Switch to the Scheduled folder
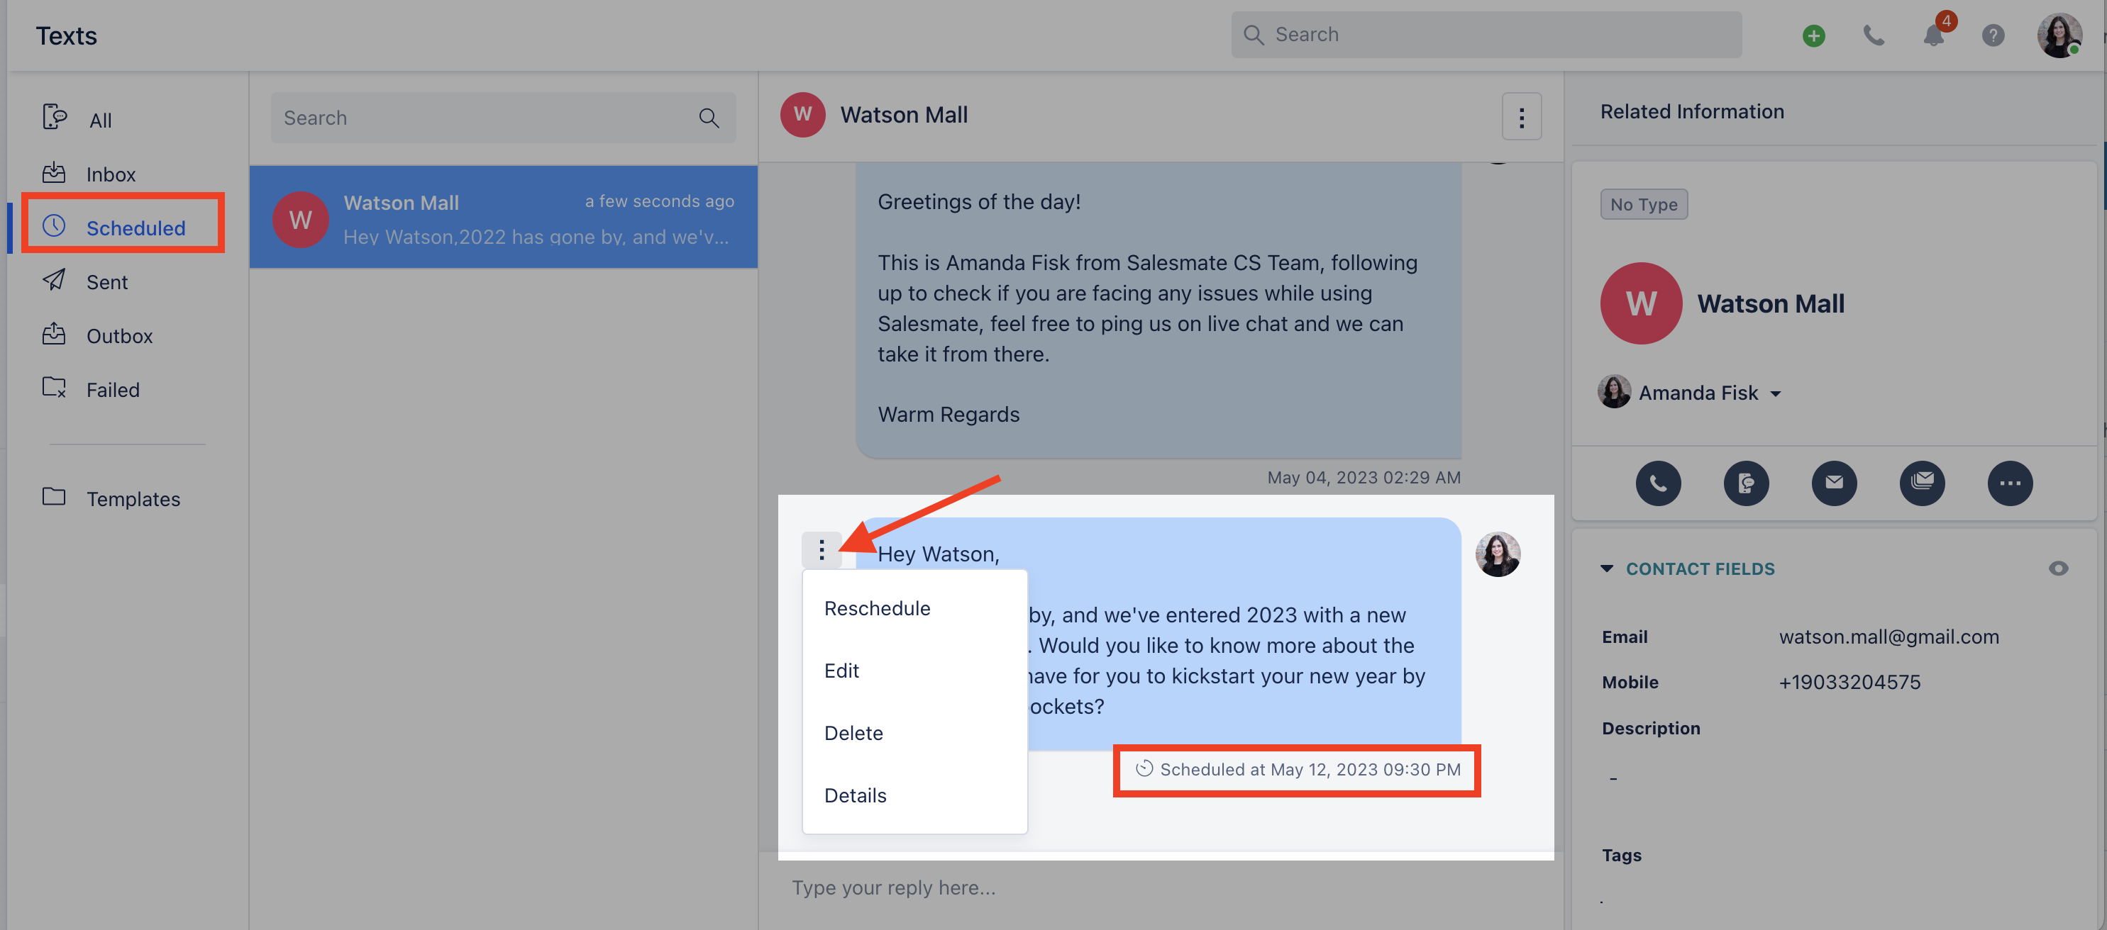The width and height of the screenshot is (2107, 930). point(136,228)
